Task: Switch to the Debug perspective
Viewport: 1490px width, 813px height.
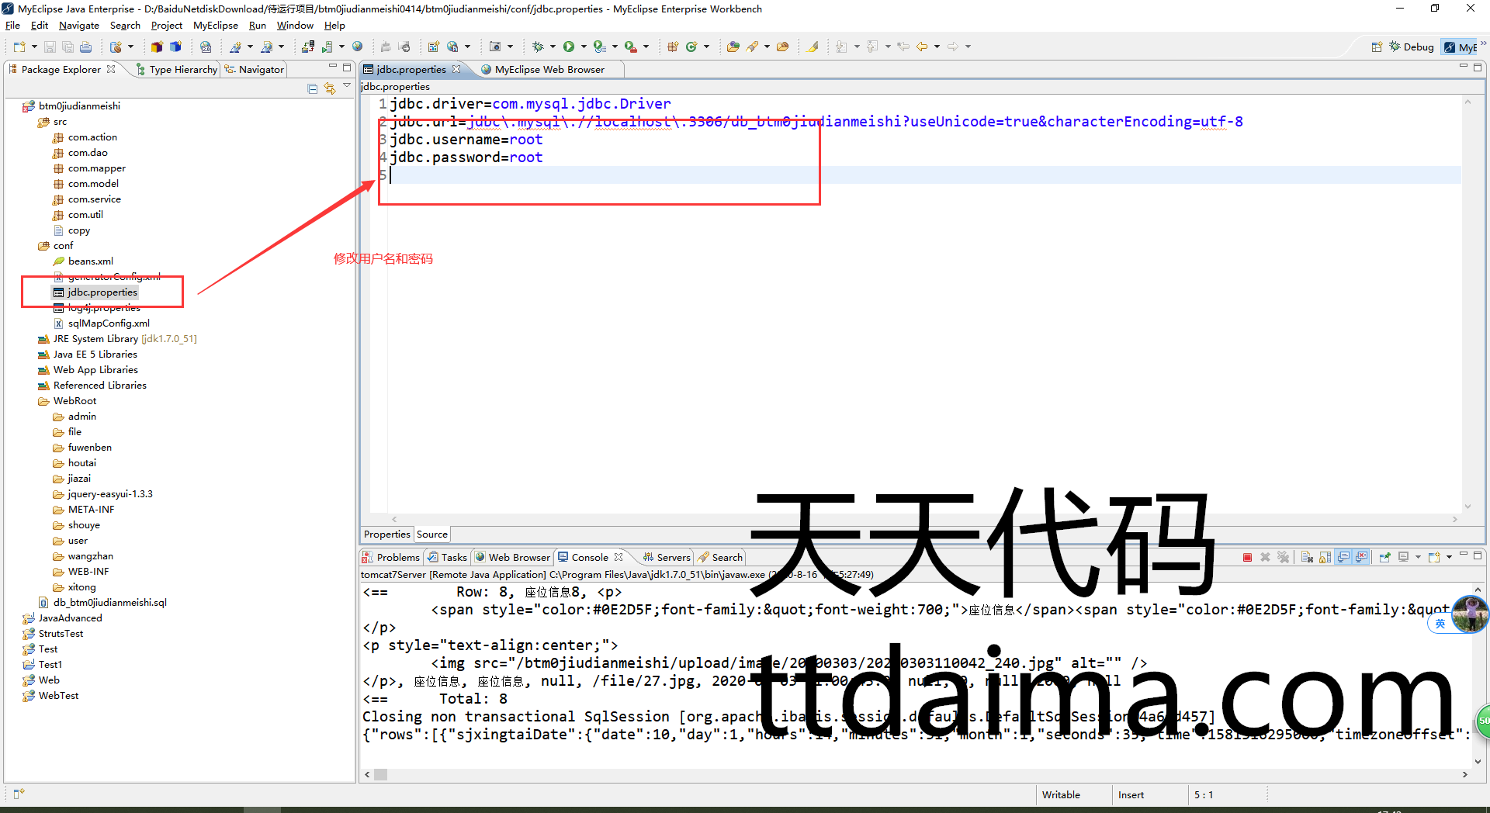Action: tap(1412, 47)
